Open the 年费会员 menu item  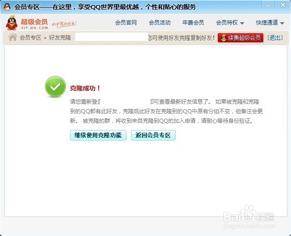193,23
